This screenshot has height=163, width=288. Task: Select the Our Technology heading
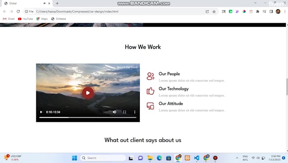(174, 89)
